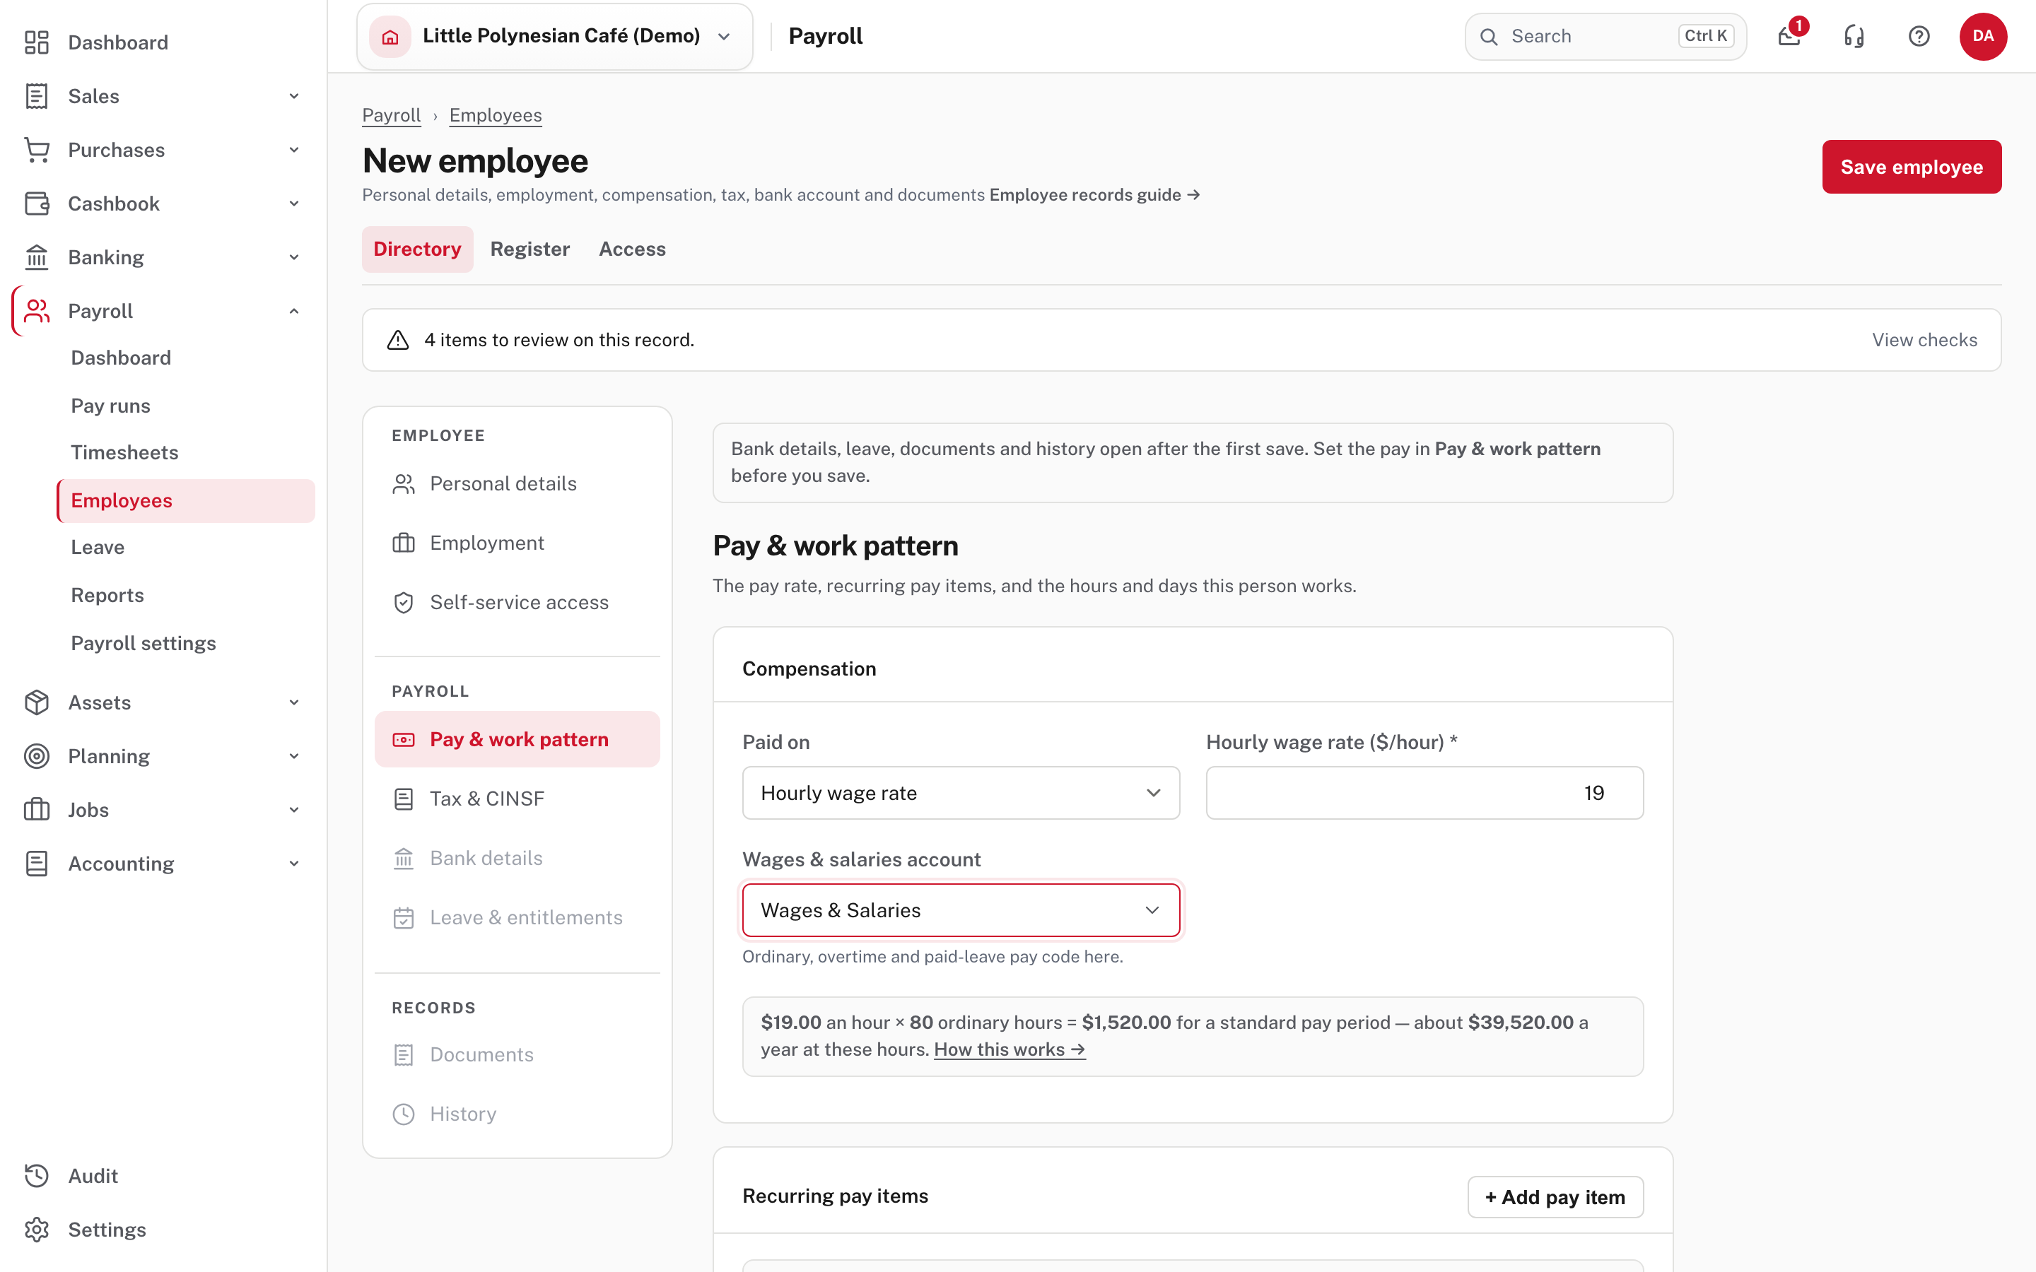The height and width of the screenshot is (1272, 2036).
Task: Click the Hourly wage rate input field
Action: pyautogui.click(x=1424, y=792)
